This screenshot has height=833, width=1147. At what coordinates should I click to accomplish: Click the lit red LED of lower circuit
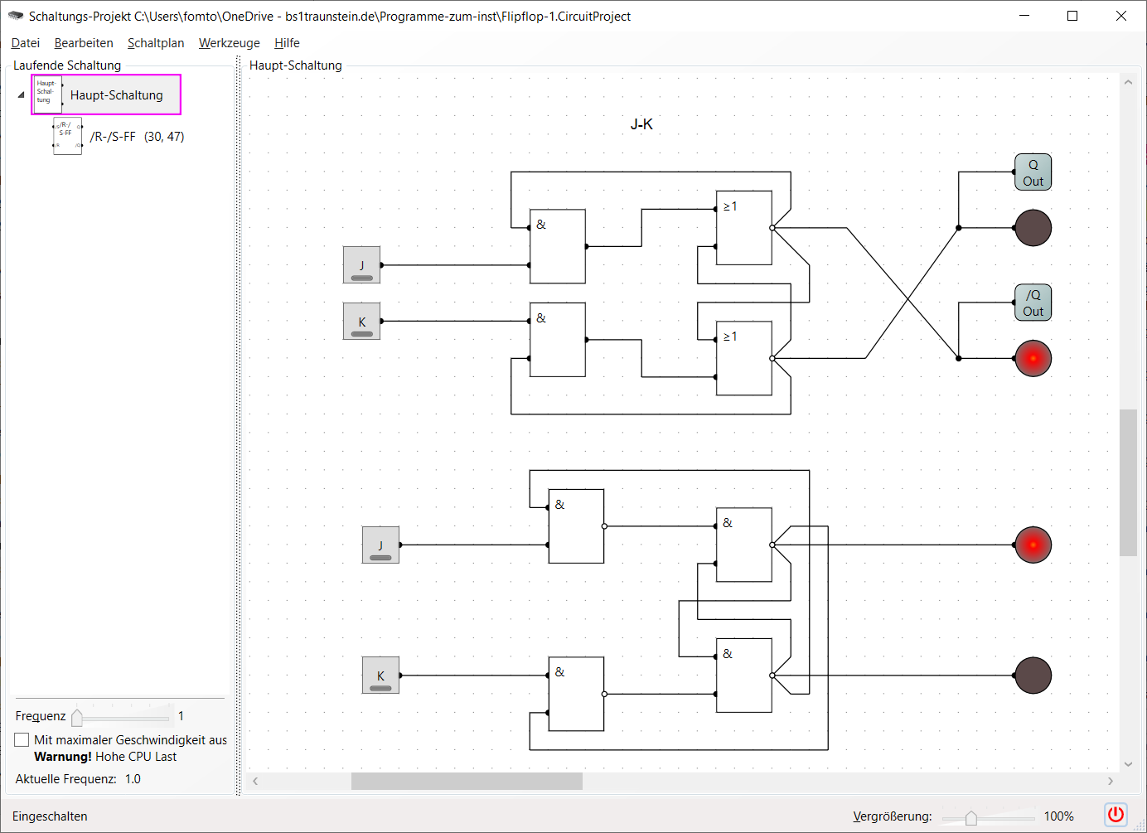click(1033, 545)
